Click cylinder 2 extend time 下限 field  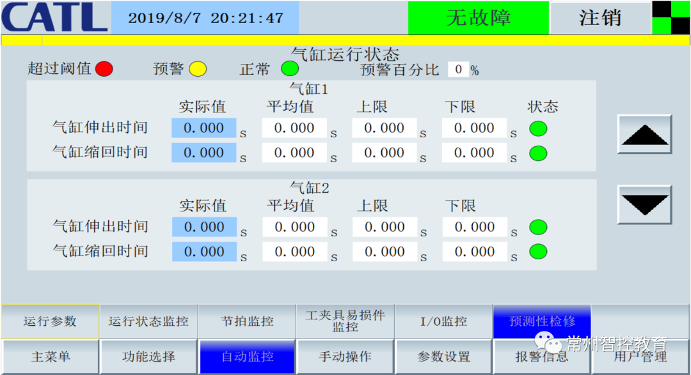(x=475, y=227)
